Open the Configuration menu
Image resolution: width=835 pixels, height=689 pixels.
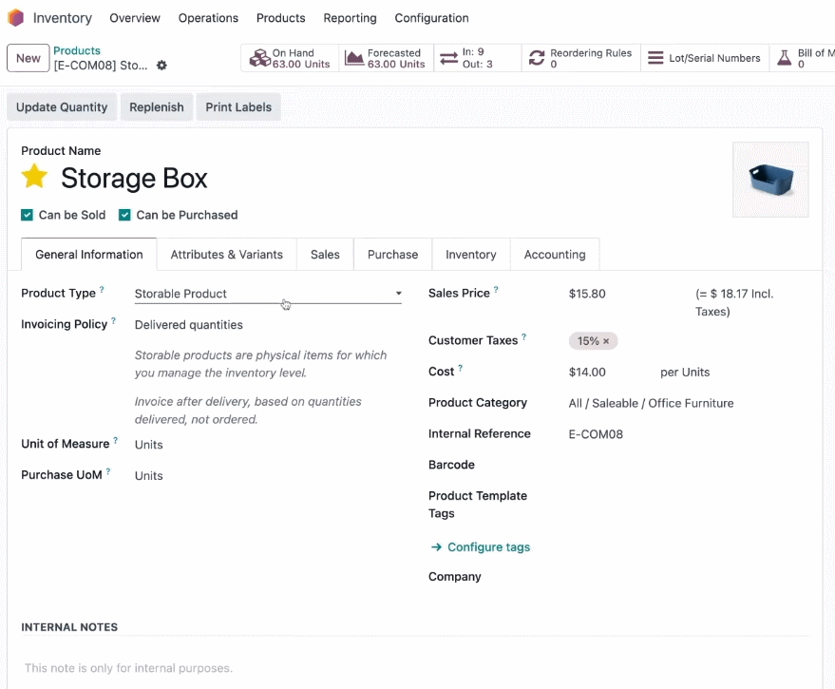(431, 18)
